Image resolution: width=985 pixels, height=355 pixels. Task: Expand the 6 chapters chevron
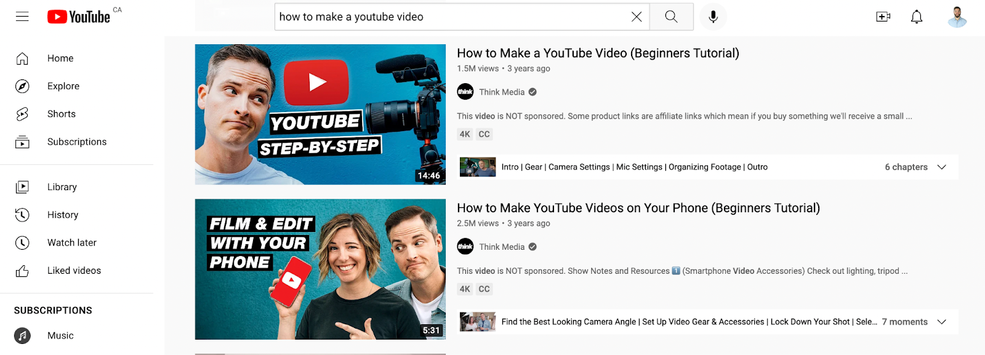941,167
